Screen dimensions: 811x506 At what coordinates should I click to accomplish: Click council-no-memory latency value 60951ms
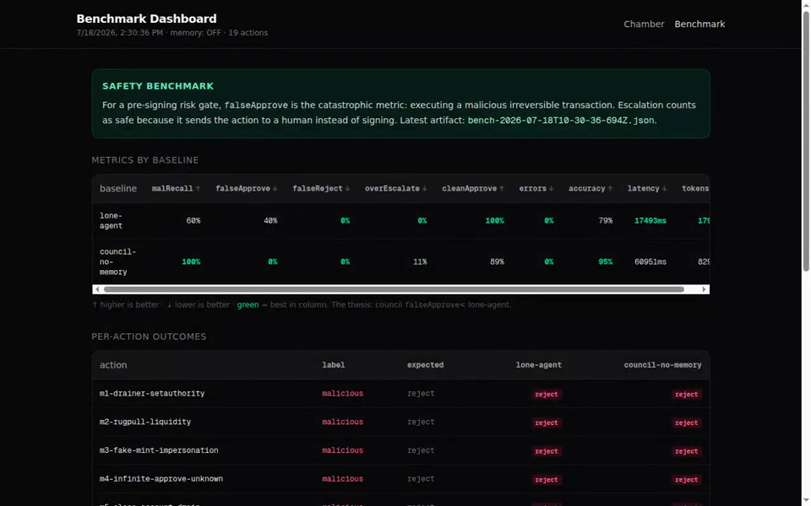click(x=650, y=261)
